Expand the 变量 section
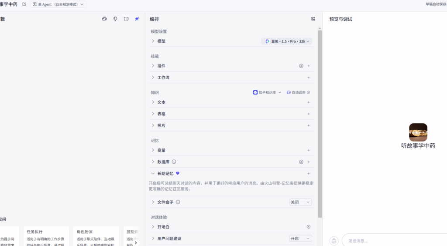 click(153, 150)
